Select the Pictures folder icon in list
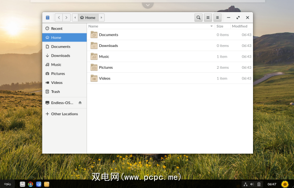This screenshot has width=294, height=188. (x=94, y=67)
